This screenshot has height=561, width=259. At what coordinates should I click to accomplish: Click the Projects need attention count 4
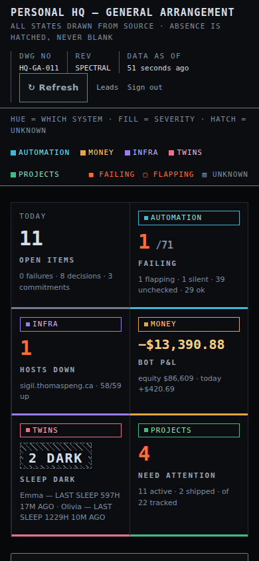tap(144, 454)
